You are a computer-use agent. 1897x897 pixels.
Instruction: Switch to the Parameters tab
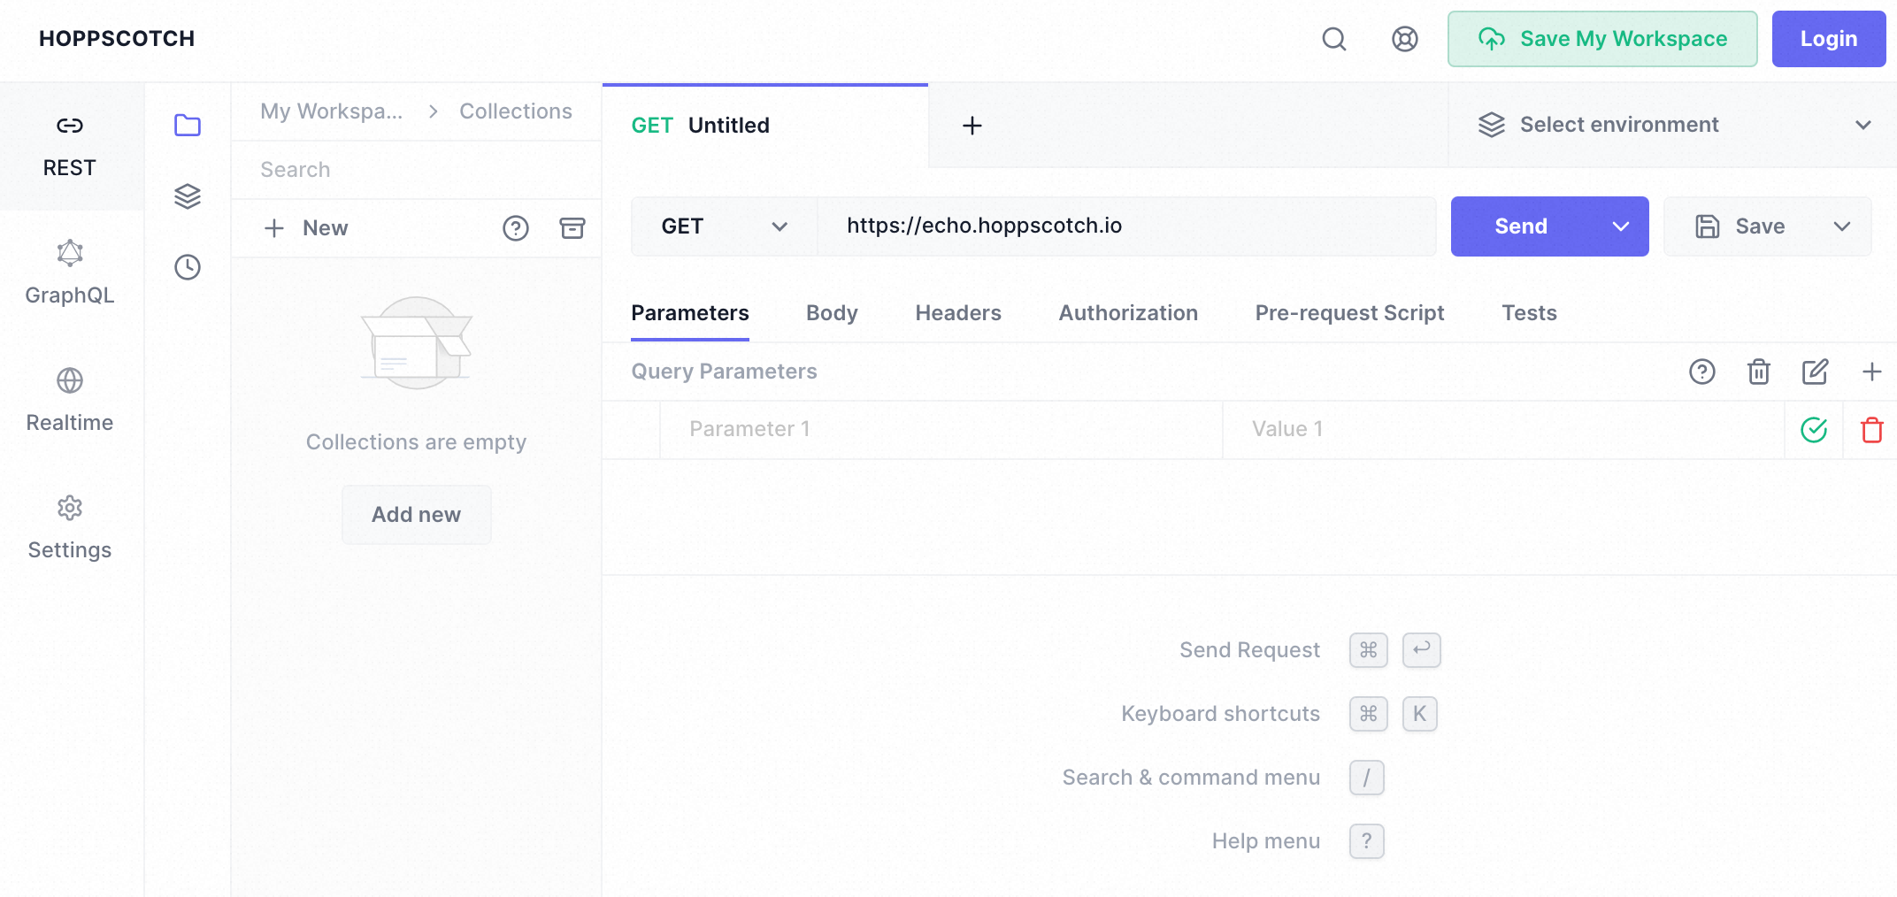tap(690, 313)
